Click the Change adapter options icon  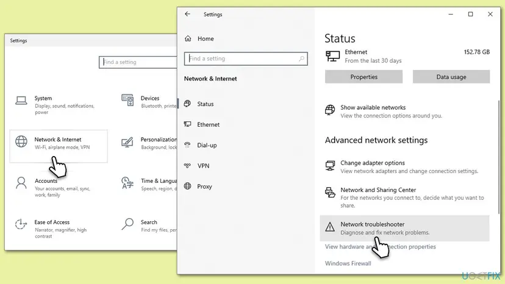click(x=330, y=166)
